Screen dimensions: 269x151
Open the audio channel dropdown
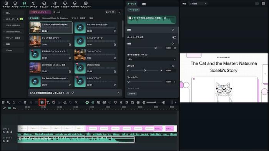click(x=151, y=59)
